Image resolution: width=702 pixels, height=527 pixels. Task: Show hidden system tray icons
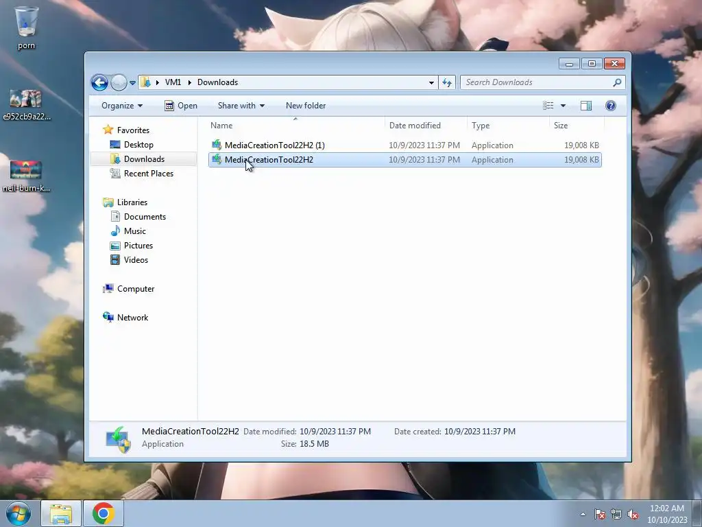pos(583,514)
